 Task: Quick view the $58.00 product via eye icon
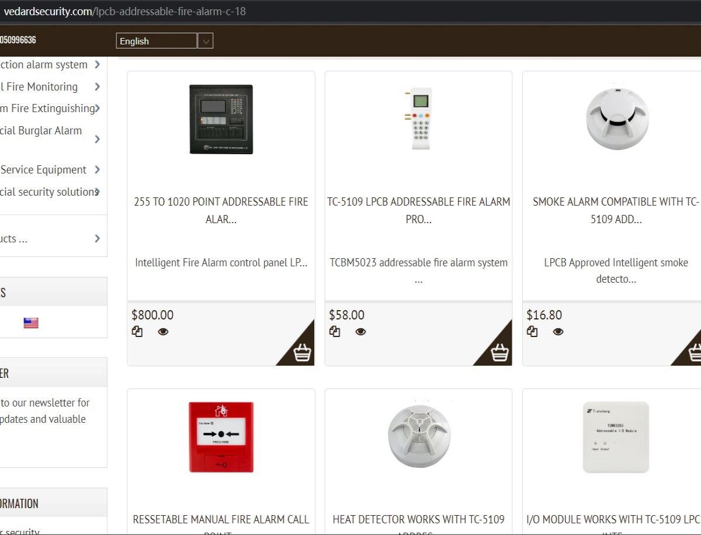click(360, 332)
